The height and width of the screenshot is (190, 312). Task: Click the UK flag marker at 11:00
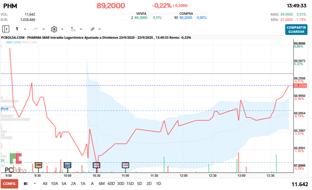[x=125, y=165]
